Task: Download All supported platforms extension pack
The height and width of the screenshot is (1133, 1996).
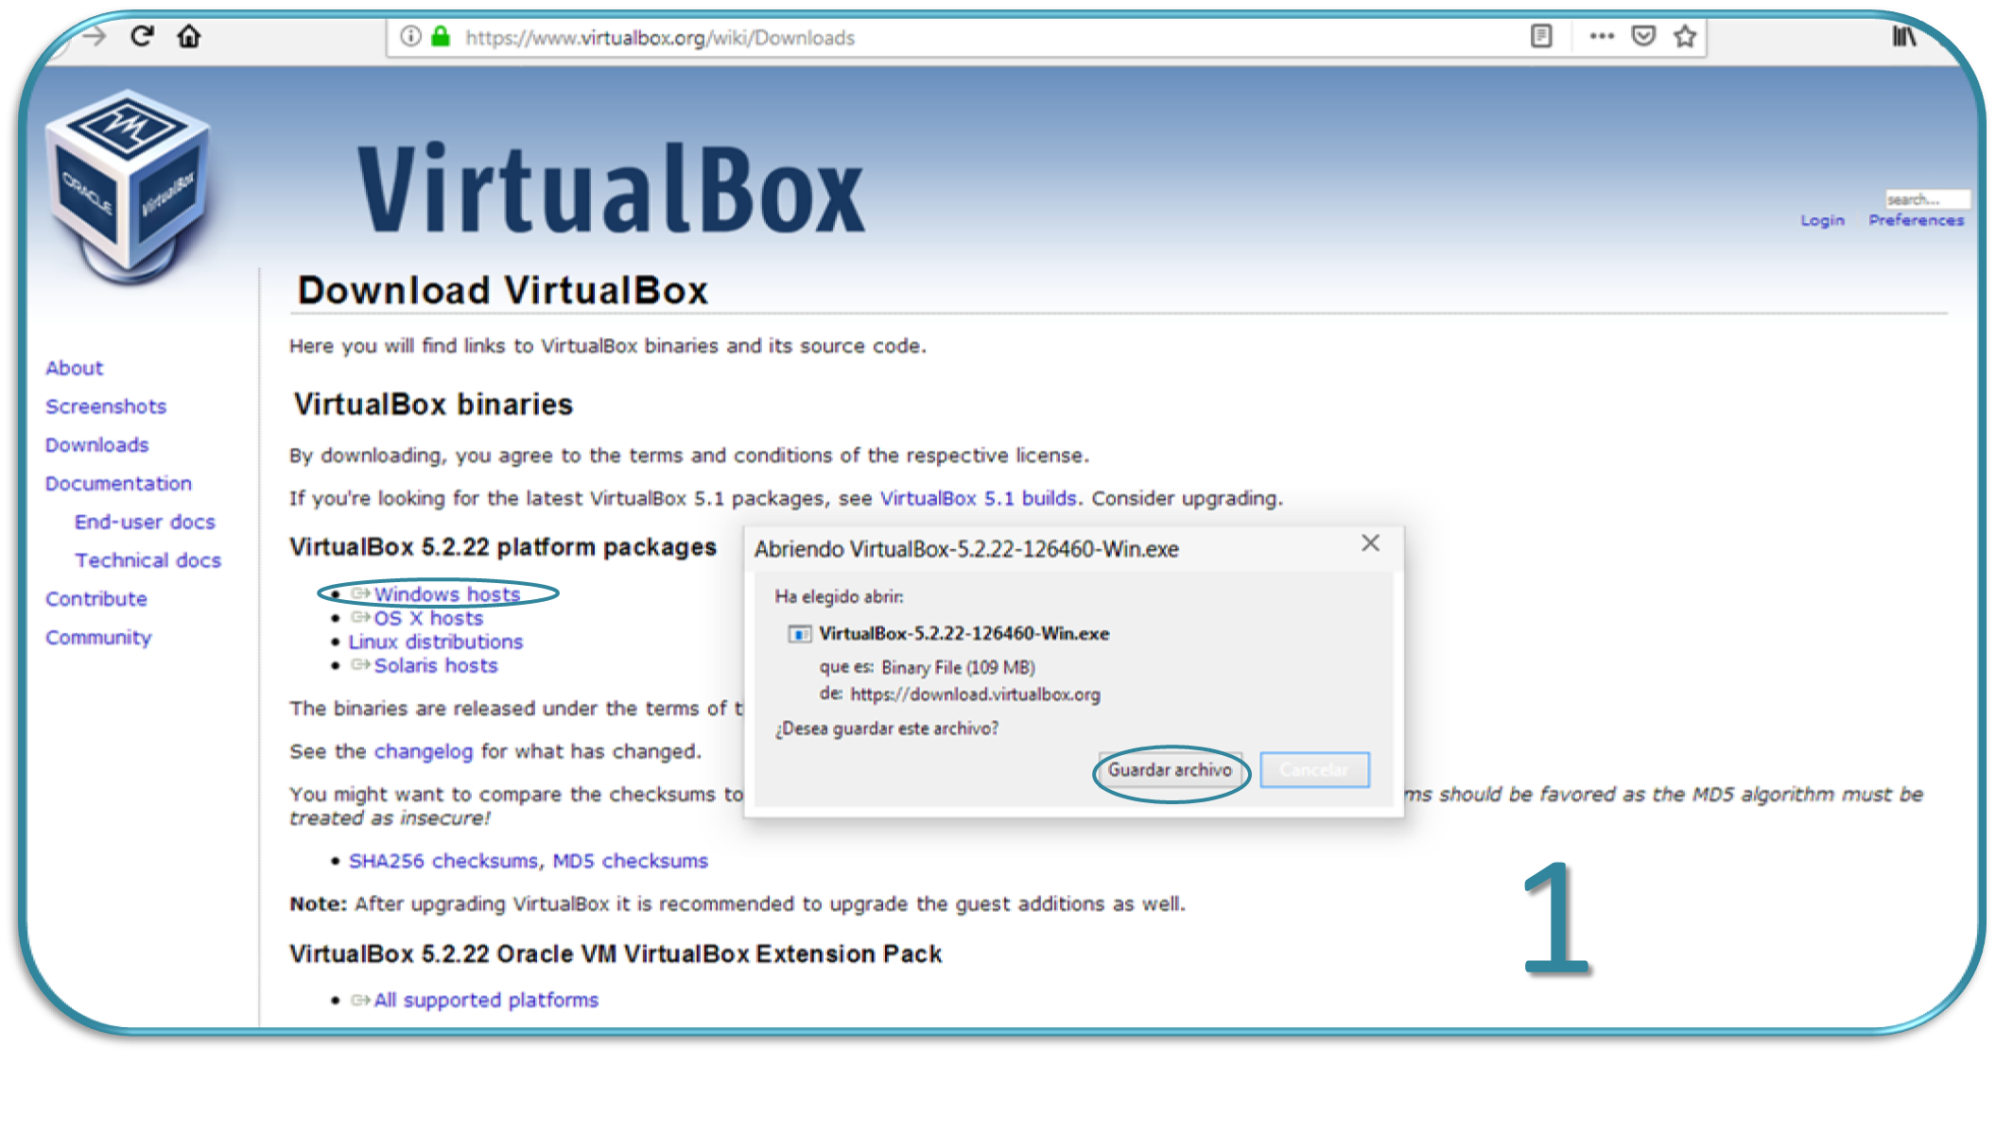Action: click(486, 1000)
